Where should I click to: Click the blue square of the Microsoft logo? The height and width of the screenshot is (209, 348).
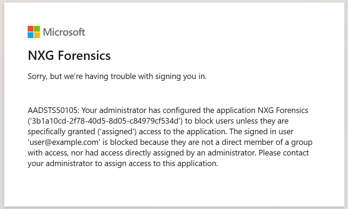tap(30, 35)
